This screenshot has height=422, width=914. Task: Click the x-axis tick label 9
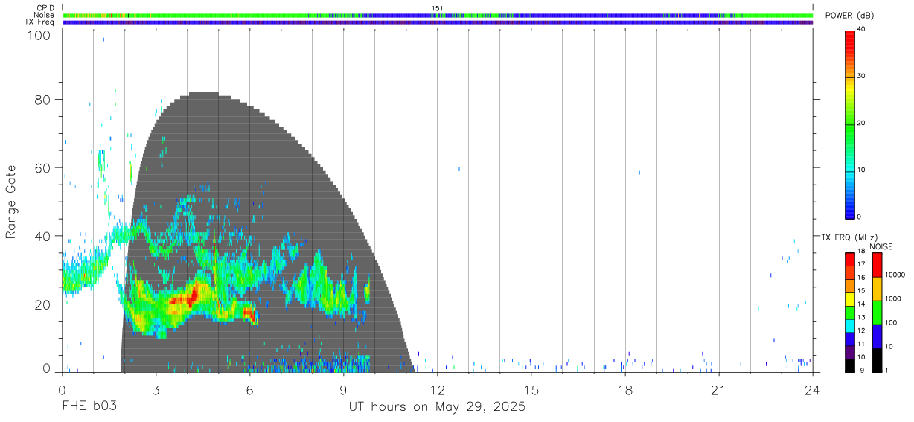[x=343, y=390]
